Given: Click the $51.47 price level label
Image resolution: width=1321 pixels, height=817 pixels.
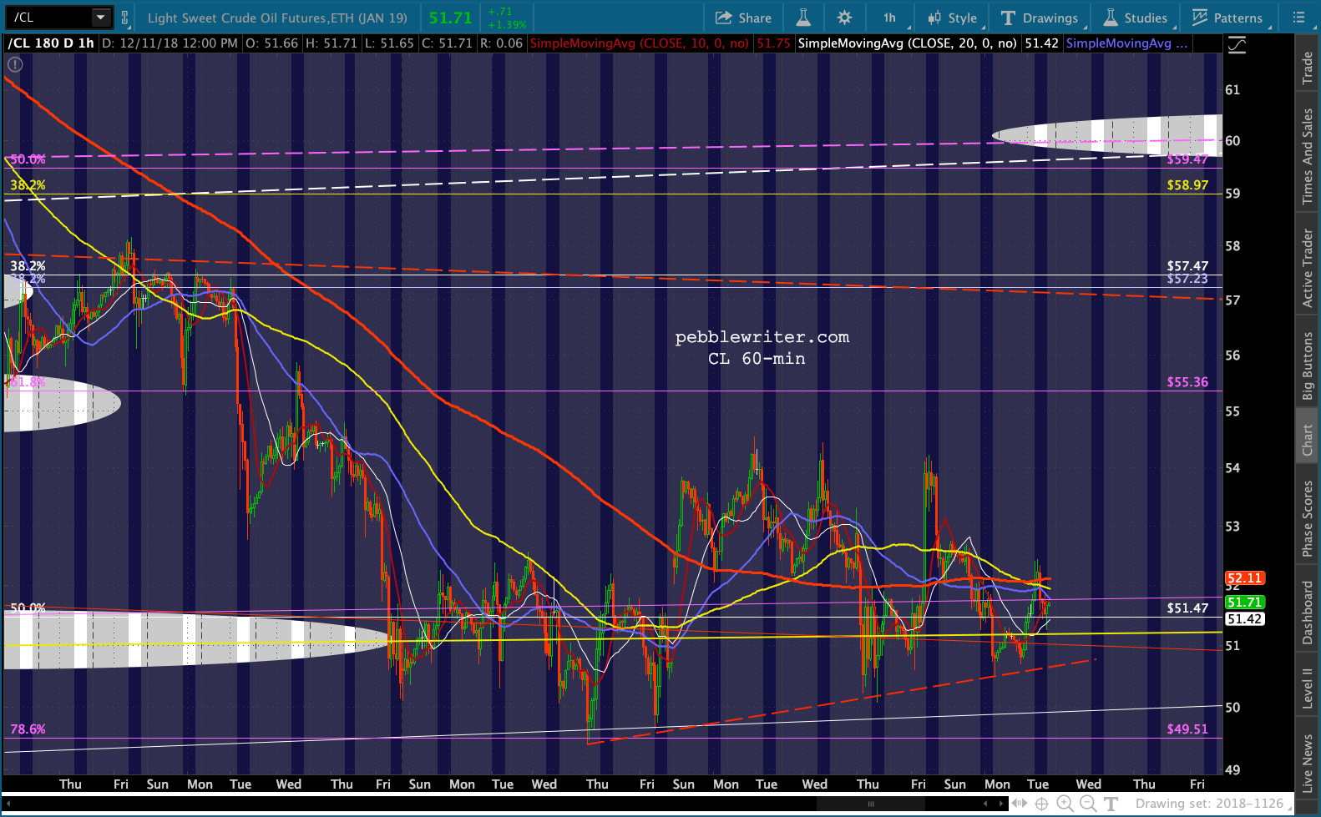Looking at the screenshot, I should [x=1187, y=608].
